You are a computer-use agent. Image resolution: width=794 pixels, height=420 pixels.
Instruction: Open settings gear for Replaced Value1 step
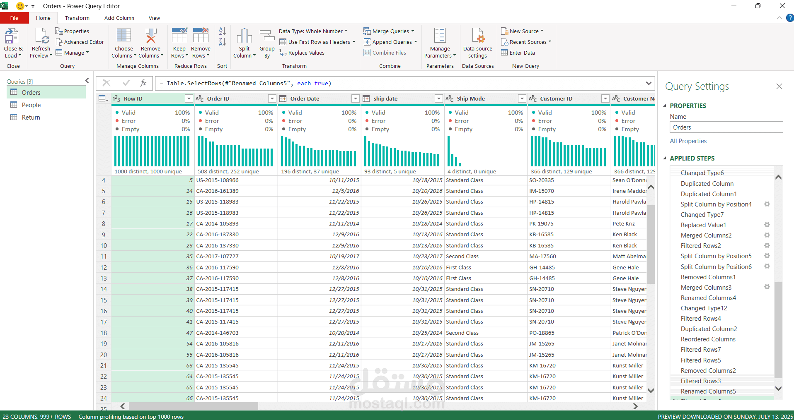coord(767,225)
